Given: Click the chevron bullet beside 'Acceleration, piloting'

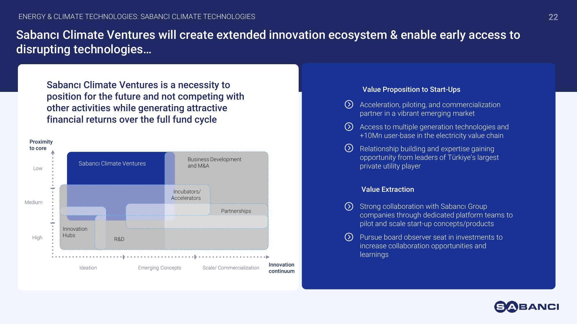Looking at the screenshot, I should [349, 104].
